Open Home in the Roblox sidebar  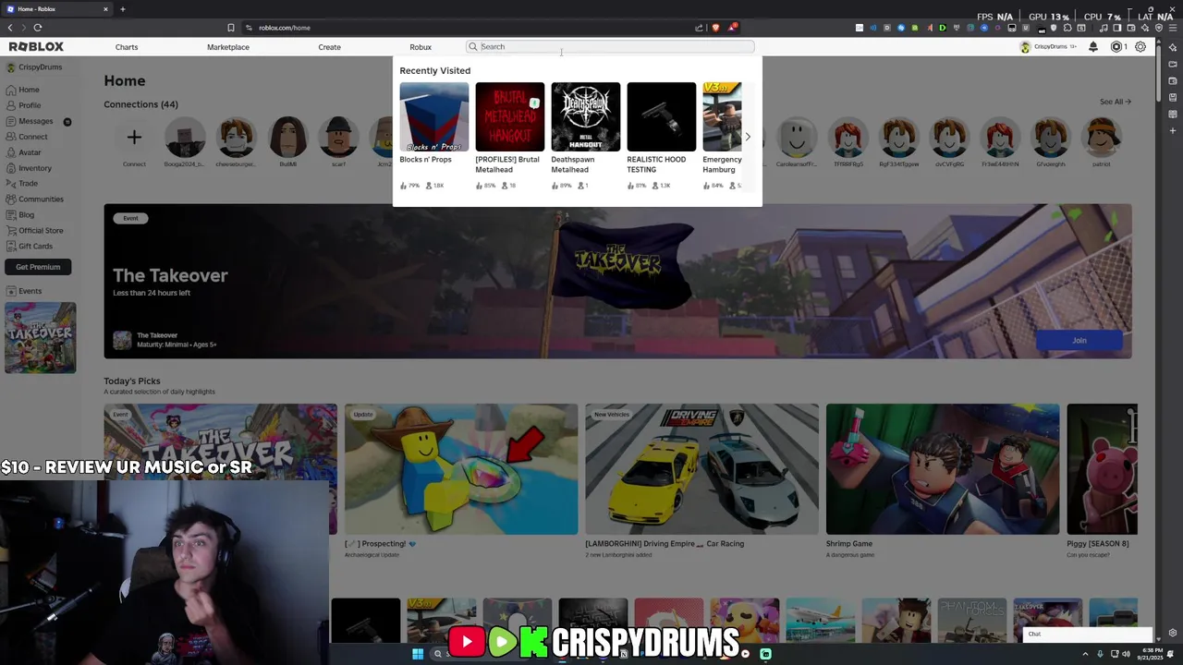point(22,90)
